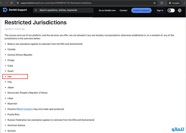Open Deribit Support home link

[x=18, y=10]
